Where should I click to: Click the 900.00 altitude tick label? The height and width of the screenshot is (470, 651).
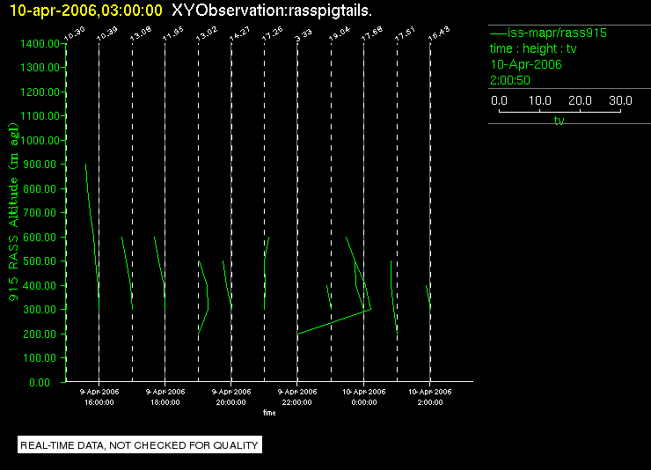(40, 165)
